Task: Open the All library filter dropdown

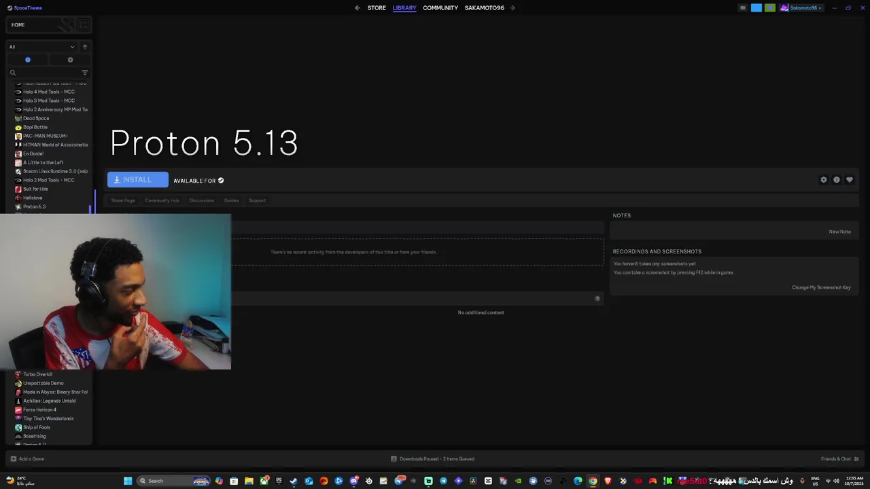Action: click(41, 47)
